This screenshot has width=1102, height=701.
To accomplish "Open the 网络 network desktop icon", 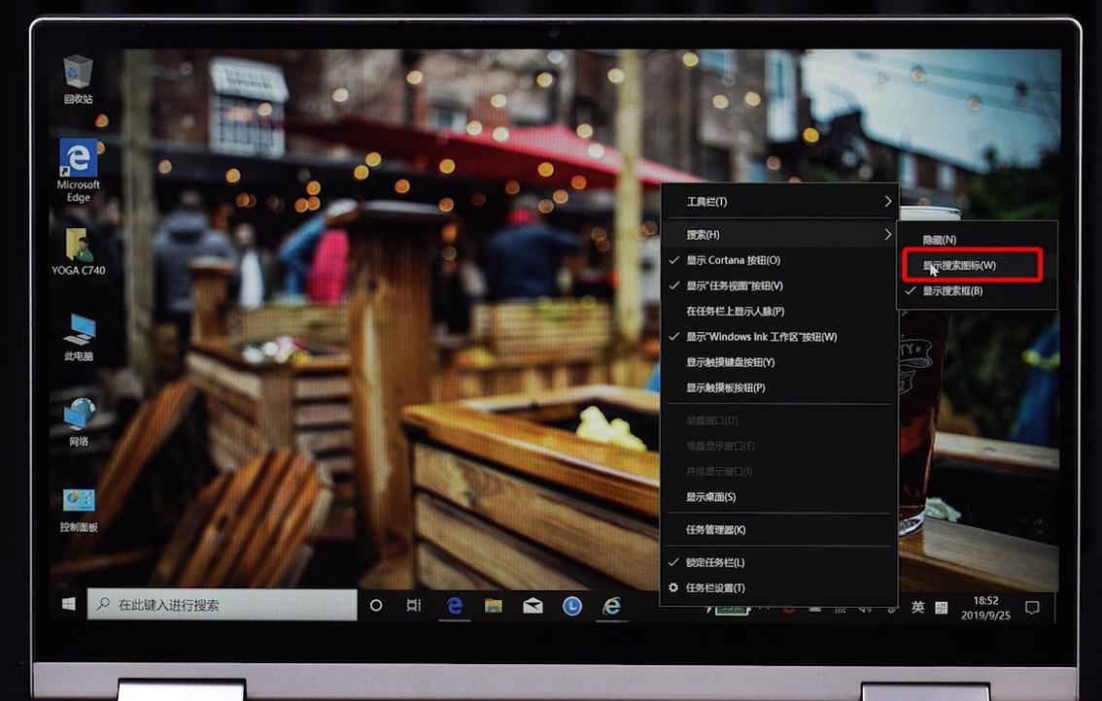I will point(78,417).
